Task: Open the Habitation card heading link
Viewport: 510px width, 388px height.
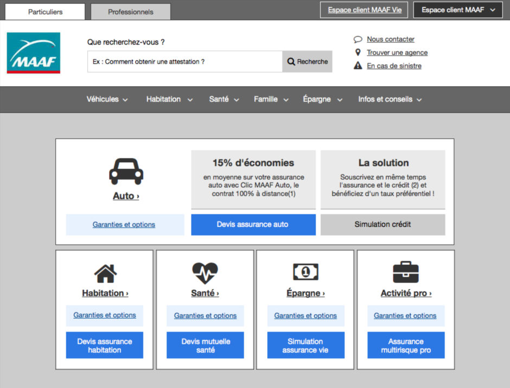Action: click(x=105, y=293)
